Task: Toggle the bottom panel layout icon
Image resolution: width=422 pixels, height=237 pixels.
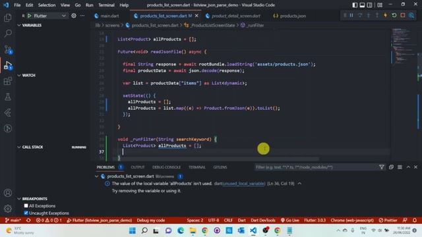Action: tap(362, 5)
